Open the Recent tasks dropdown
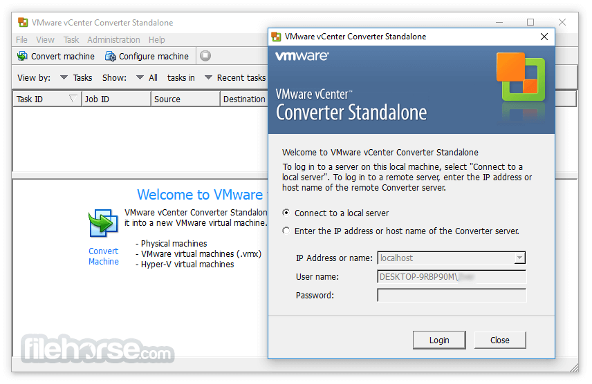The width and height of the screenshot is (592, 384). (208, 77)
